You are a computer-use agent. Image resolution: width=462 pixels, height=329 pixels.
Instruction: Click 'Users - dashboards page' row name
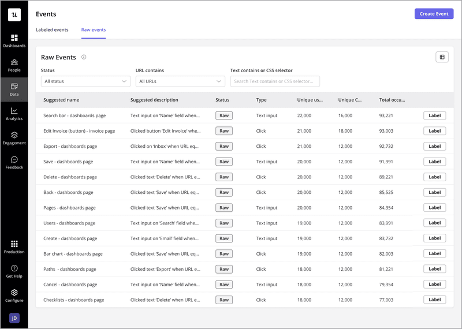[x=69, y=223]
